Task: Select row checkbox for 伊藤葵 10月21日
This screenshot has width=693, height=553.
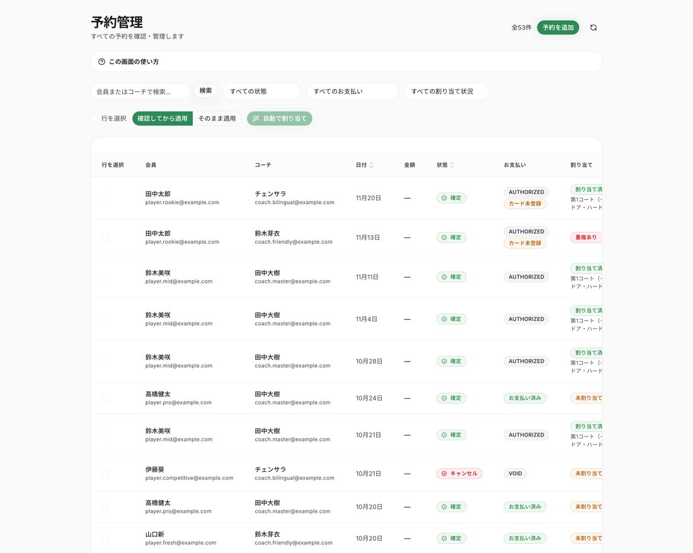Action: click(x=105, y=474)
